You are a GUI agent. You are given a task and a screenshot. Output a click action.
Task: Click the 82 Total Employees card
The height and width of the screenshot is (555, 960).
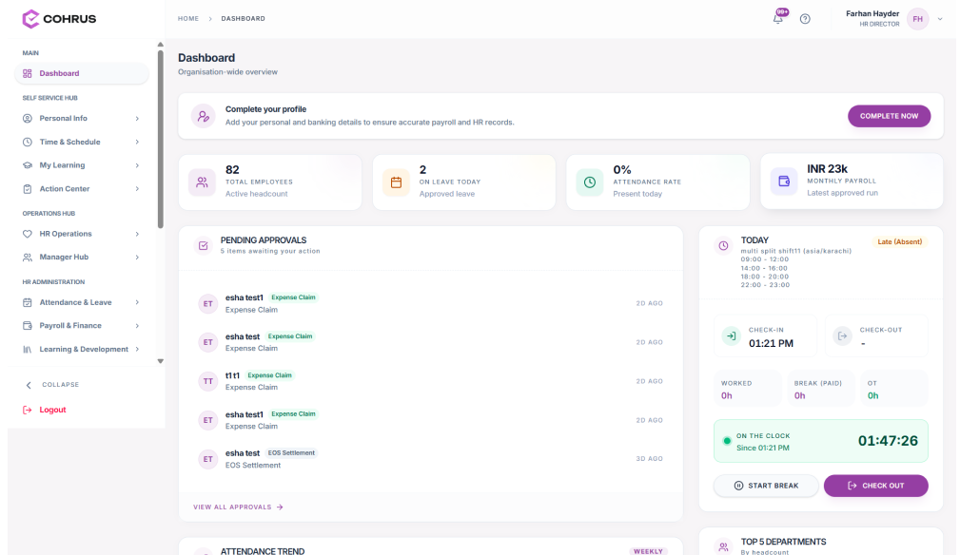[270, 182]
